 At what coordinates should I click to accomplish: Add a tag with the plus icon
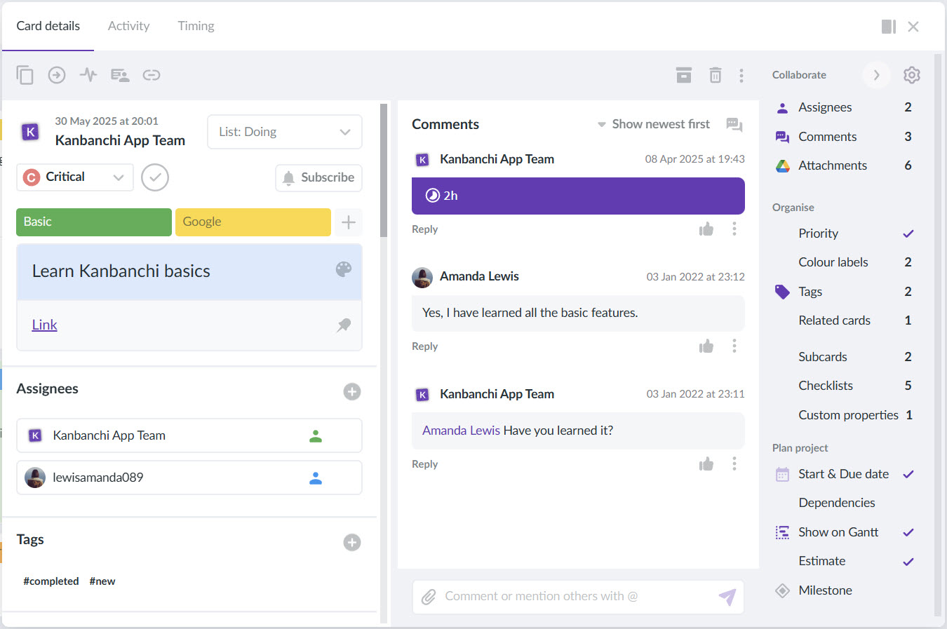pos(352,542)
